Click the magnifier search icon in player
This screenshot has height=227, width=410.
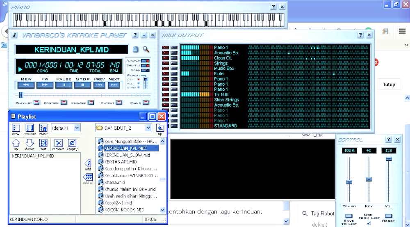(x=146, y=50)
